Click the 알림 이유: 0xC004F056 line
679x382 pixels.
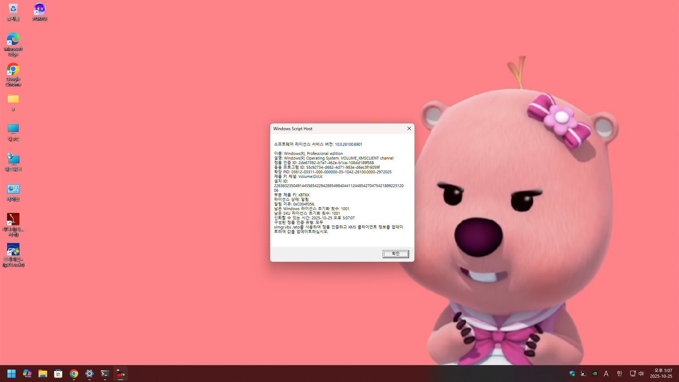pyautogui.click(x=294, y=204)
